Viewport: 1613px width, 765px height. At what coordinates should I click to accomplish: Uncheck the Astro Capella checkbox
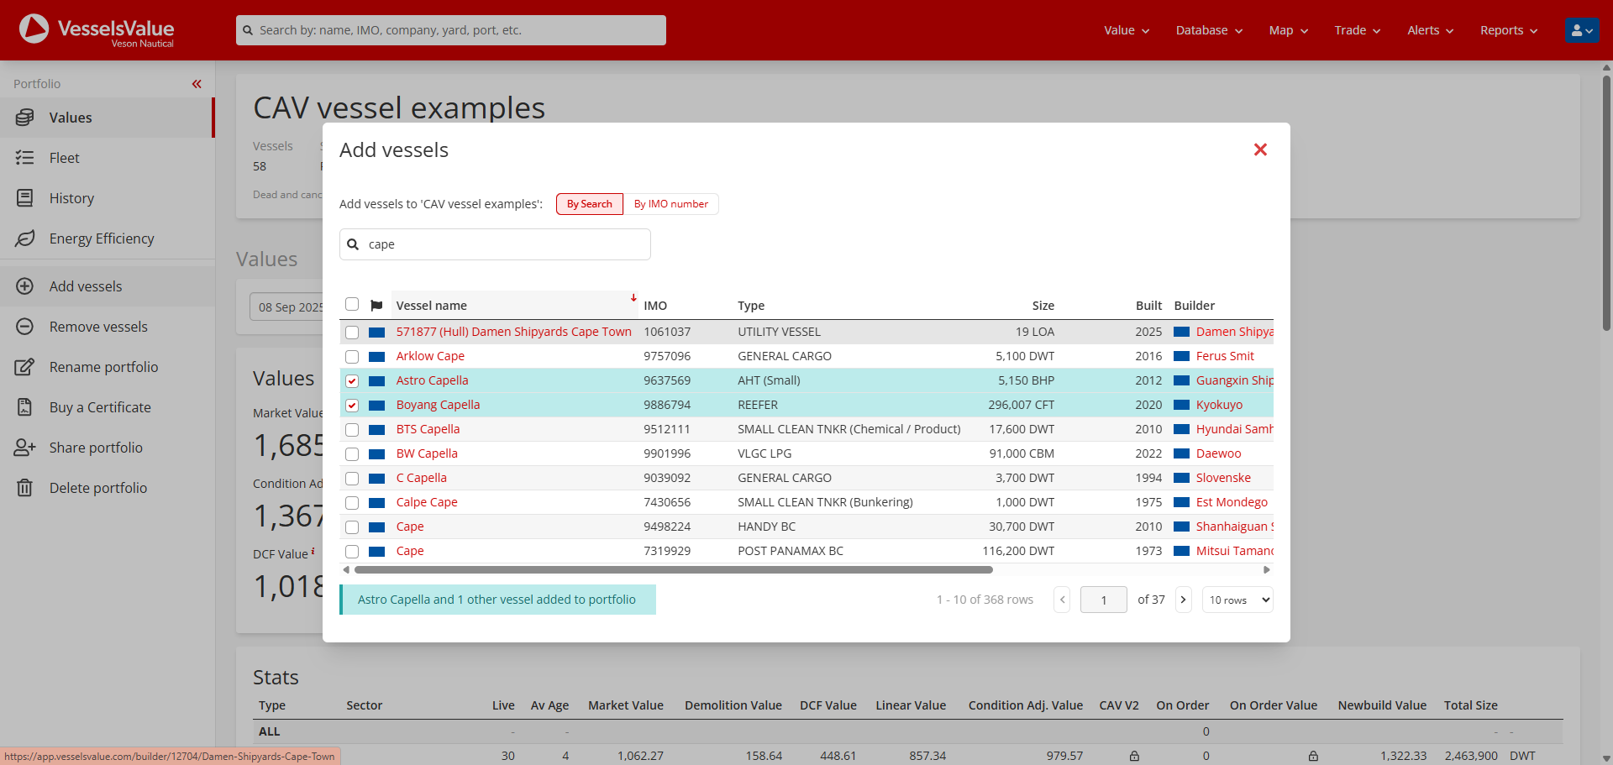pos(352,381)
